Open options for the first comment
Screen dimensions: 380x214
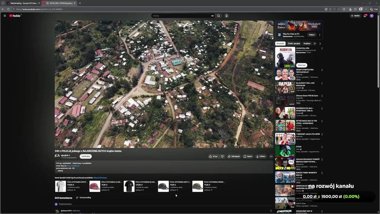tap(271, 211)
